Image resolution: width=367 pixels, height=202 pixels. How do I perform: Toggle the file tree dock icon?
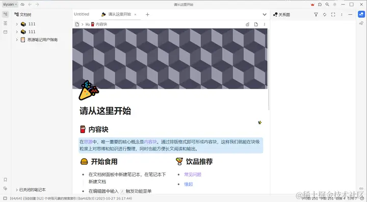[6, 14]
